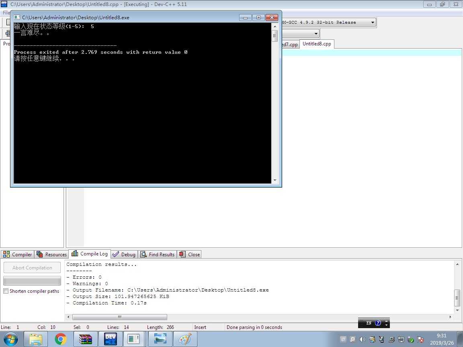Click the console window title icon
This screenshot has width=463, height=347.
point(17,17)
